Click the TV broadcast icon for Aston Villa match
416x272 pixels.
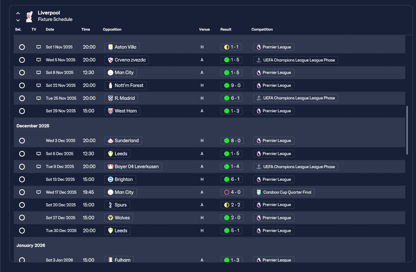pos(39,47)
